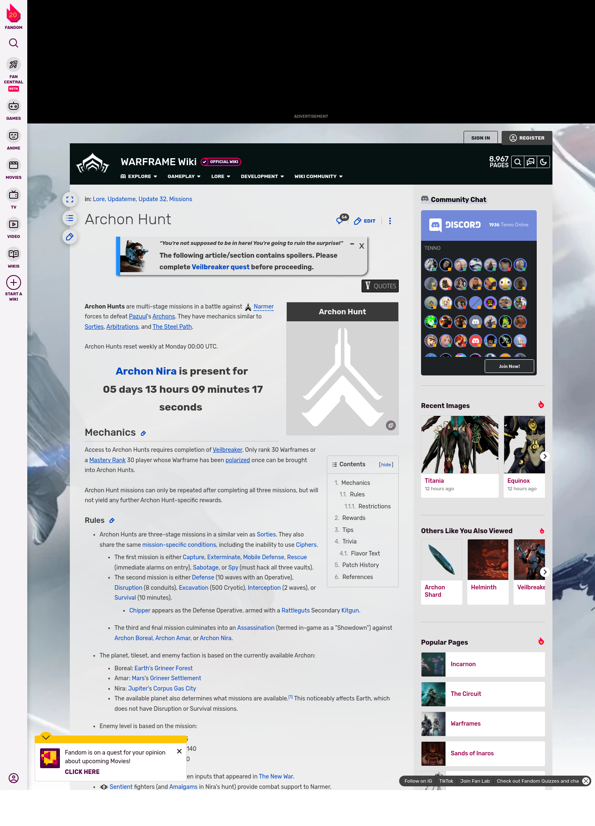
Task: Open the Games section icon
Action: pos(14,106)
